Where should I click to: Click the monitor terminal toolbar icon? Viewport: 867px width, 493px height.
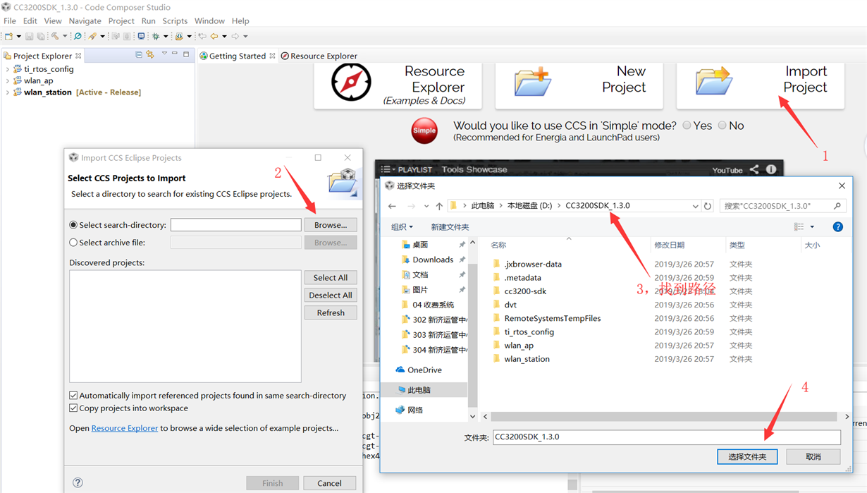(x=141, y=36)
